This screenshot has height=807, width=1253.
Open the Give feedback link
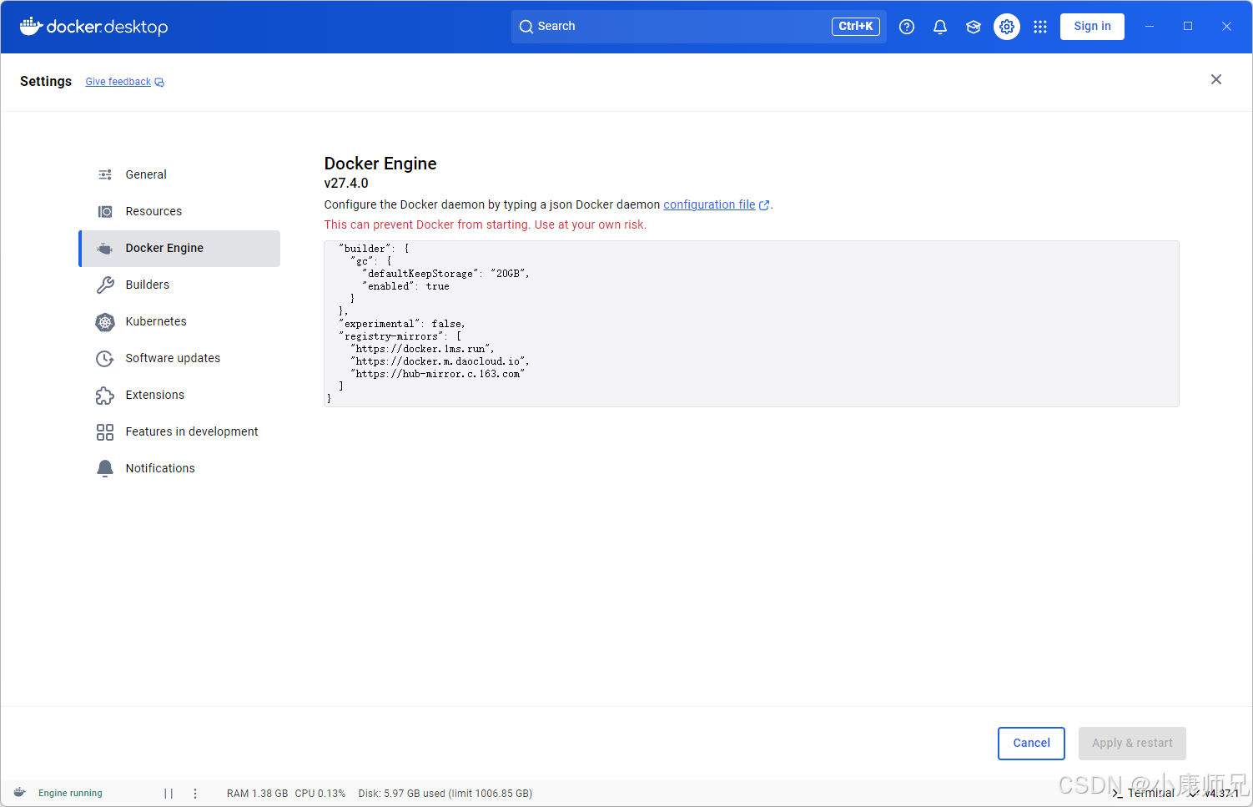click(x=118, y=82)
